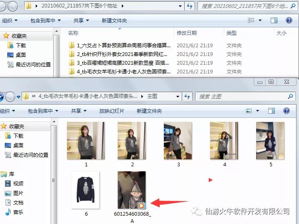Click 新建文件夹 in back window toolbar
299x224 pixels.
click(114, 20)
